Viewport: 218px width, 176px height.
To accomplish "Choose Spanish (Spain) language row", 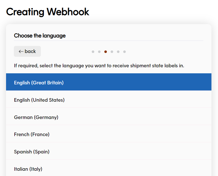I will pyautogui.click(x=32, y=152).
